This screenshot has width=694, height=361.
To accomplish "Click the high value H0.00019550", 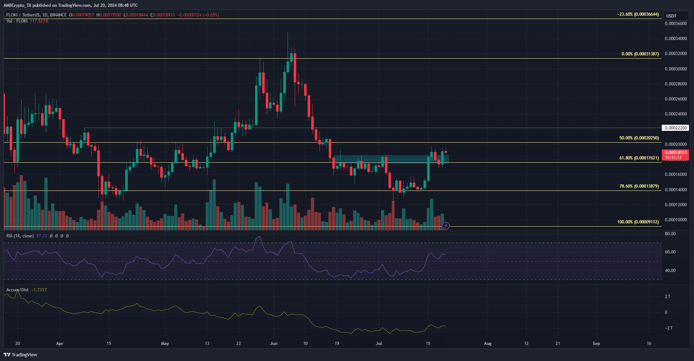I will point(109,15).
